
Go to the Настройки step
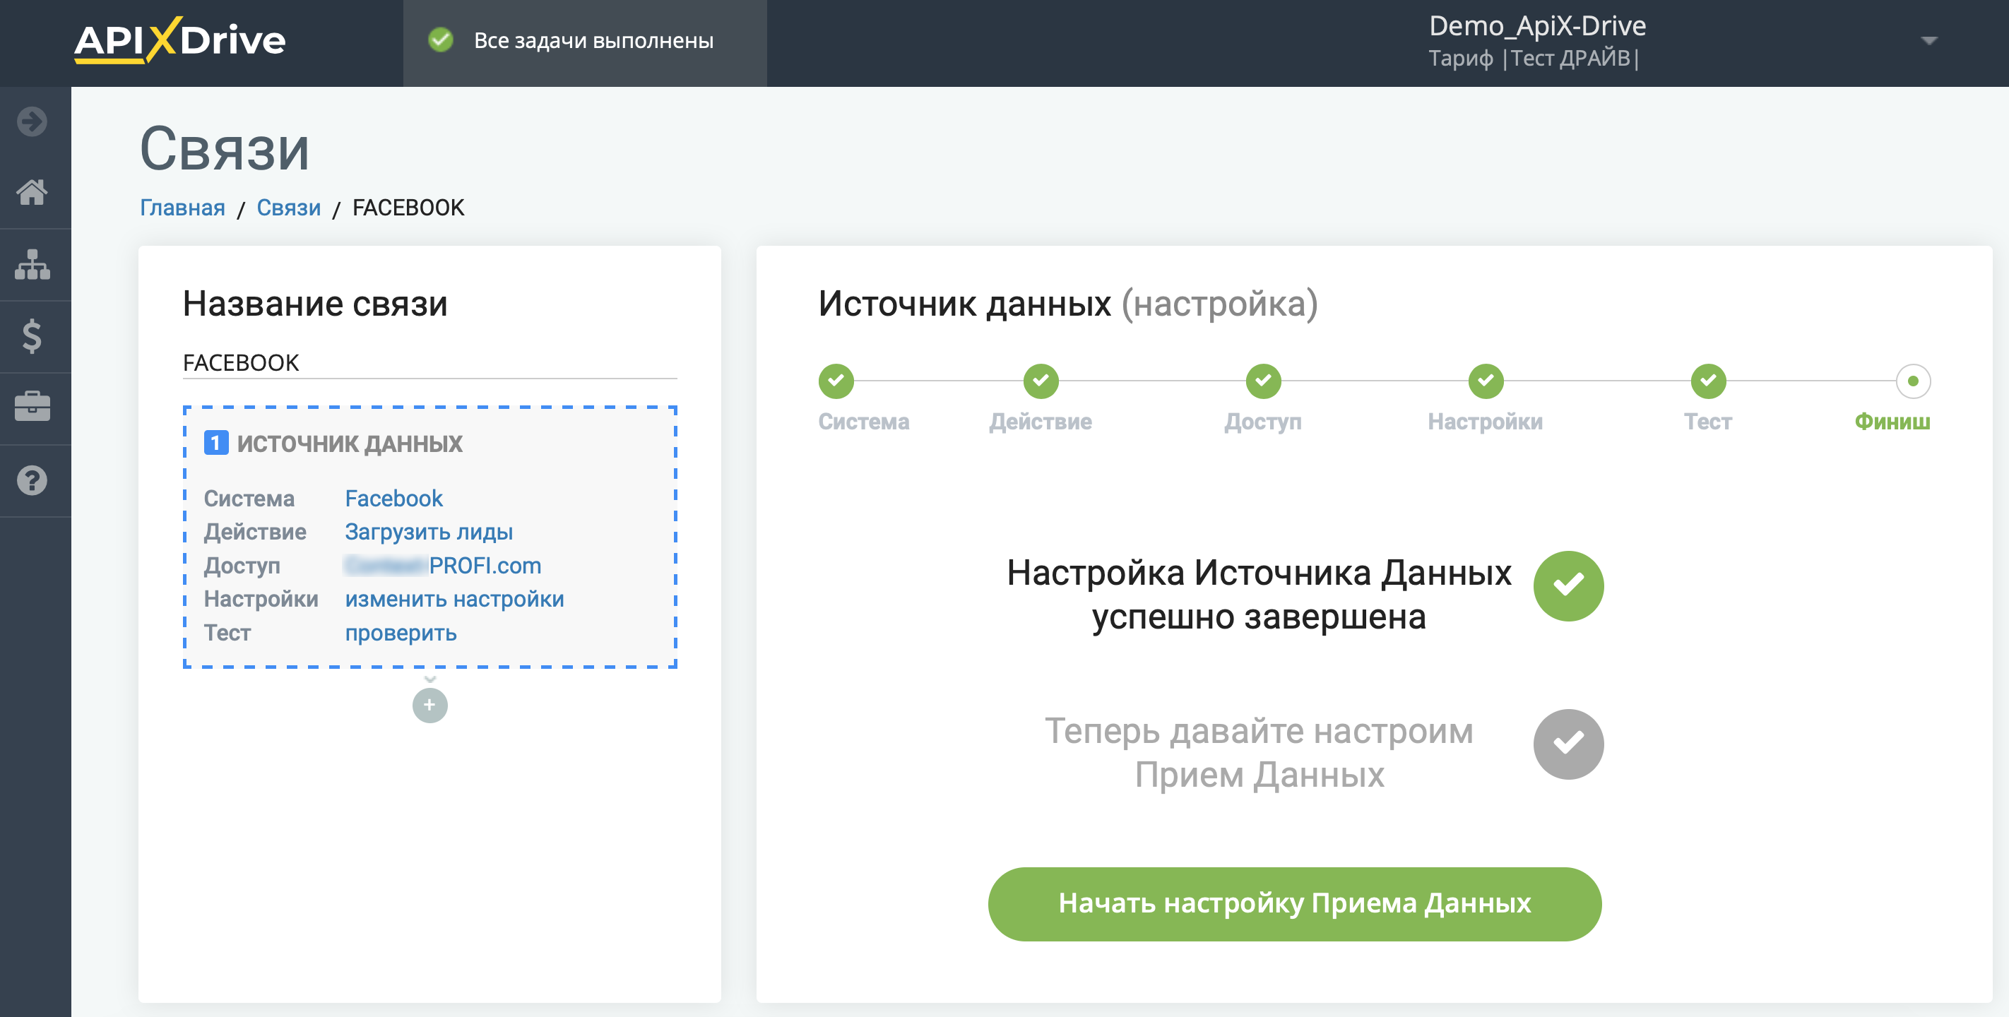click(1486, 381)
